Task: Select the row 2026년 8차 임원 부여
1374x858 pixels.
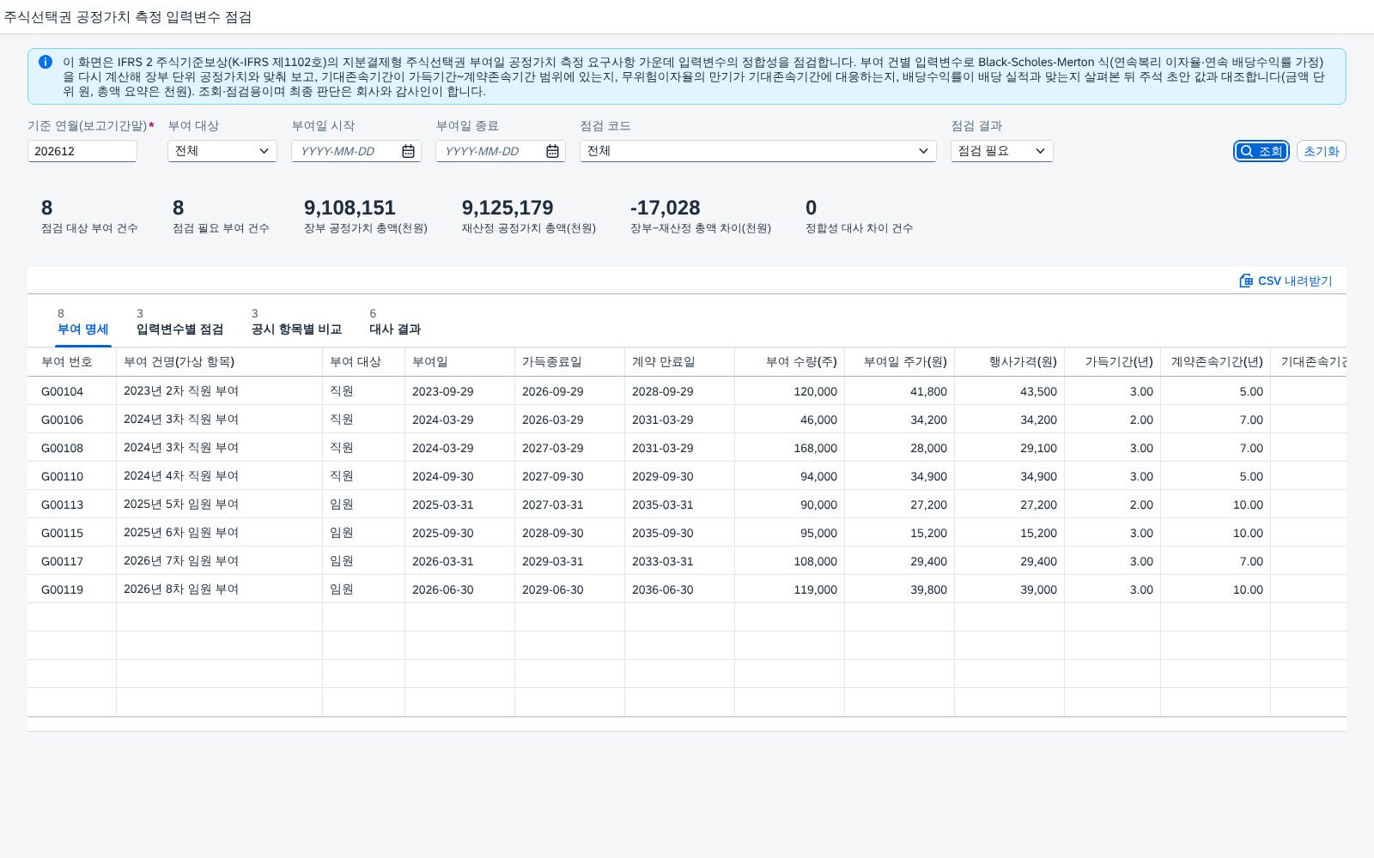Action: [687, 589]
